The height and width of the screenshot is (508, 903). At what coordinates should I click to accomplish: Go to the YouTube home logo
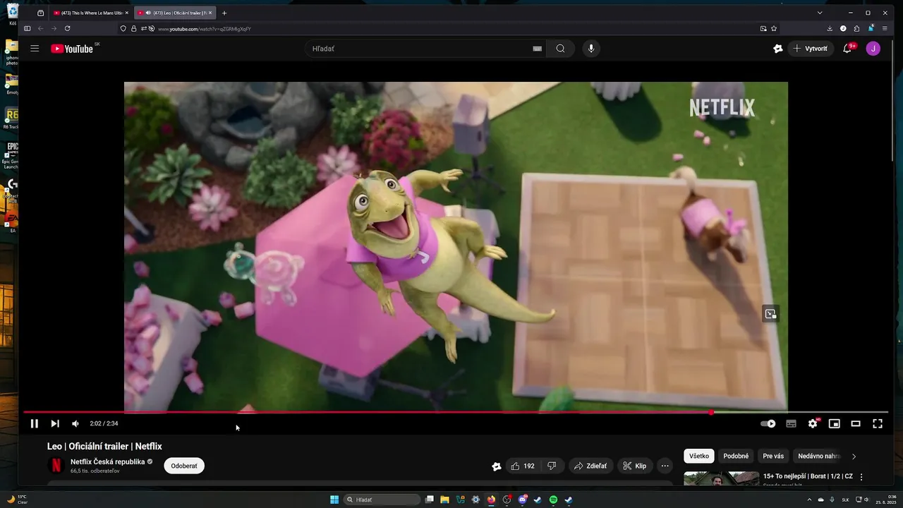click(x=72, y=49)
